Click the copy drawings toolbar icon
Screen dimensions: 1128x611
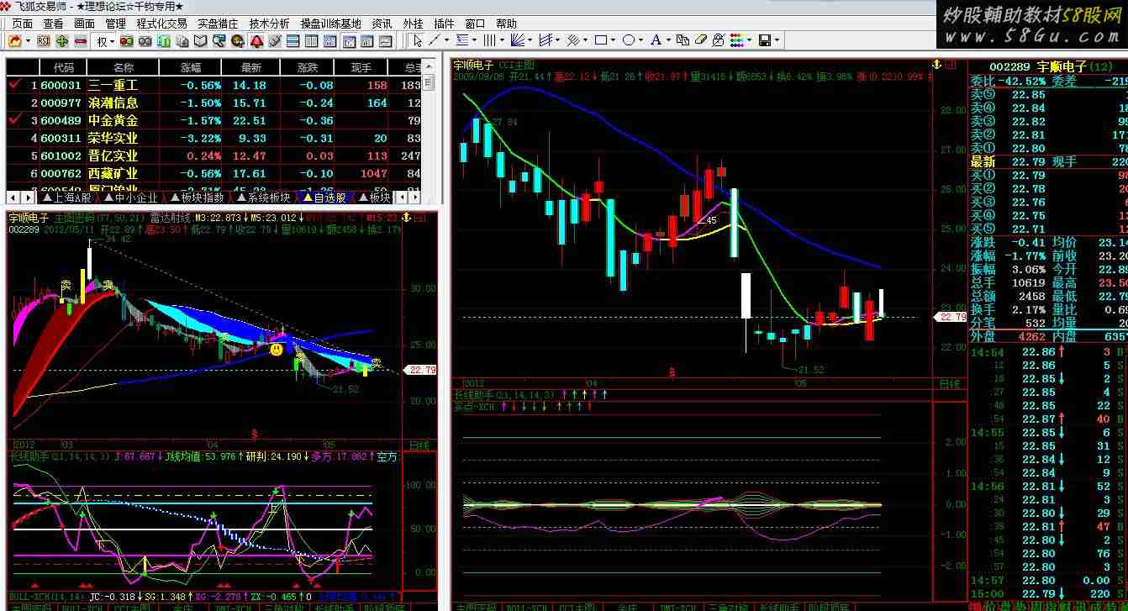point(683,40)
